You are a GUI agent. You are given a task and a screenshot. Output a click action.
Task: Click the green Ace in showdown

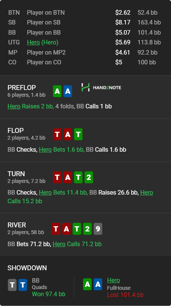click(x=87, y=284)
